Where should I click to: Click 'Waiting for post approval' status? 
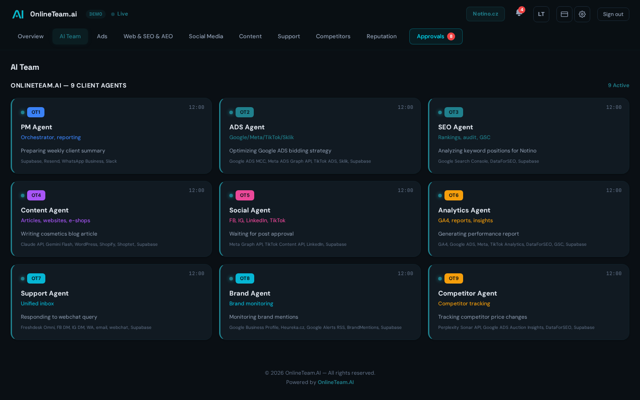point(261,234)
